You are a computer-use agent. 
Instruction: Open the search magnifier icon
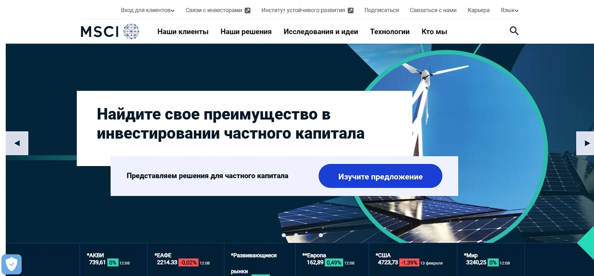[x=514, y=31]
